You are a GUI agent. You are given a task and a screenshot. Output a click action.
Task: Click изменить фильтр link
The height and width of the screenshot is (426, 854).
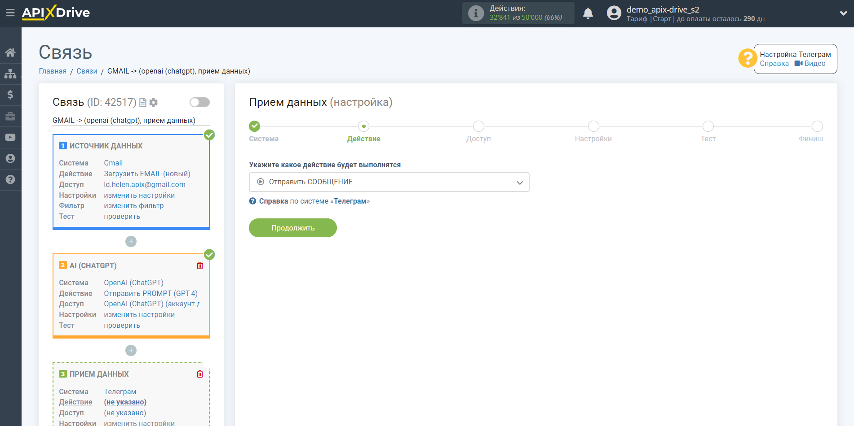(134, 205)
